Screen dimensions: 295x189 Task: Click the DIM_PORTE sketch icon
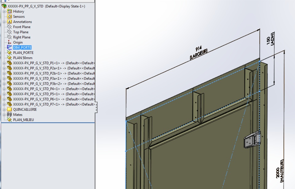[x=10, y=47]
